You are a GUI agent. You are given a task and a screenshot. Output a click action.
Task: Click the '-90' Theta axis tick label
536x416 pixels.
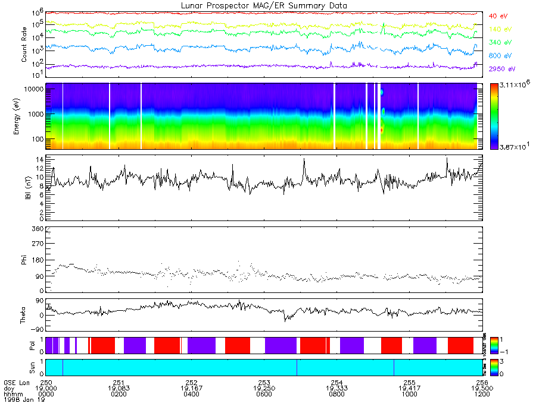[37, 329]
